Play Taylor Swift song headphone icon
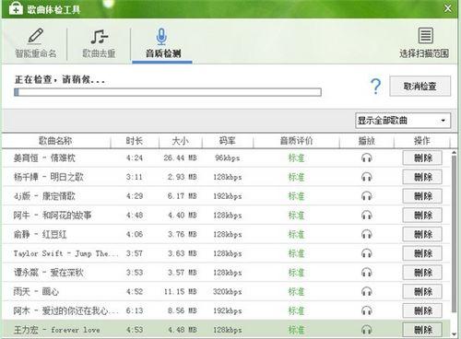 tap(366, 253)
